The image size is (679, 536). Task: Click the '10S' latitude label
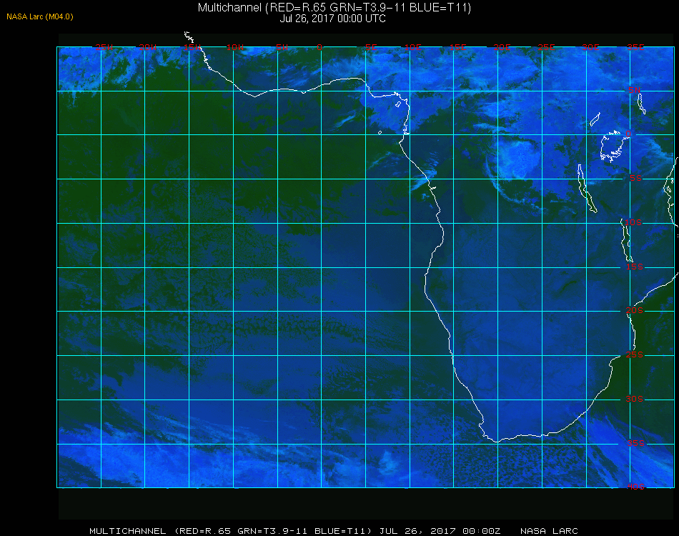[633, 222]
